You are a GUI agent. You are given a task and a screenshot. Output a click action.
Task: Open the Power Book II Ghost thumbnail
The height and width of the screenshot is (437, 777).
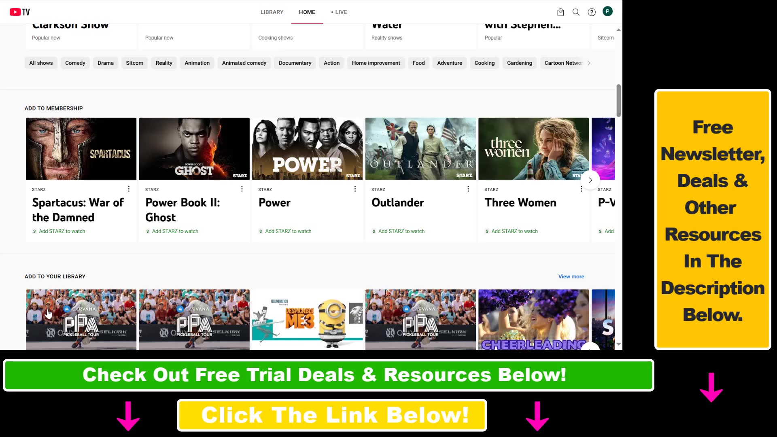point(194,148)
